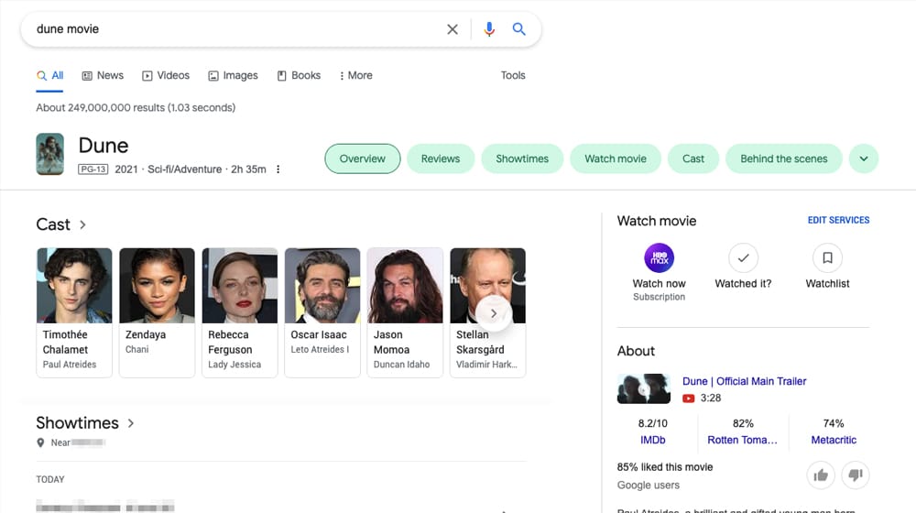This screenshot has height=513, width=916.
Task: Select the Showtimes chip
Action: click(522, 158)
